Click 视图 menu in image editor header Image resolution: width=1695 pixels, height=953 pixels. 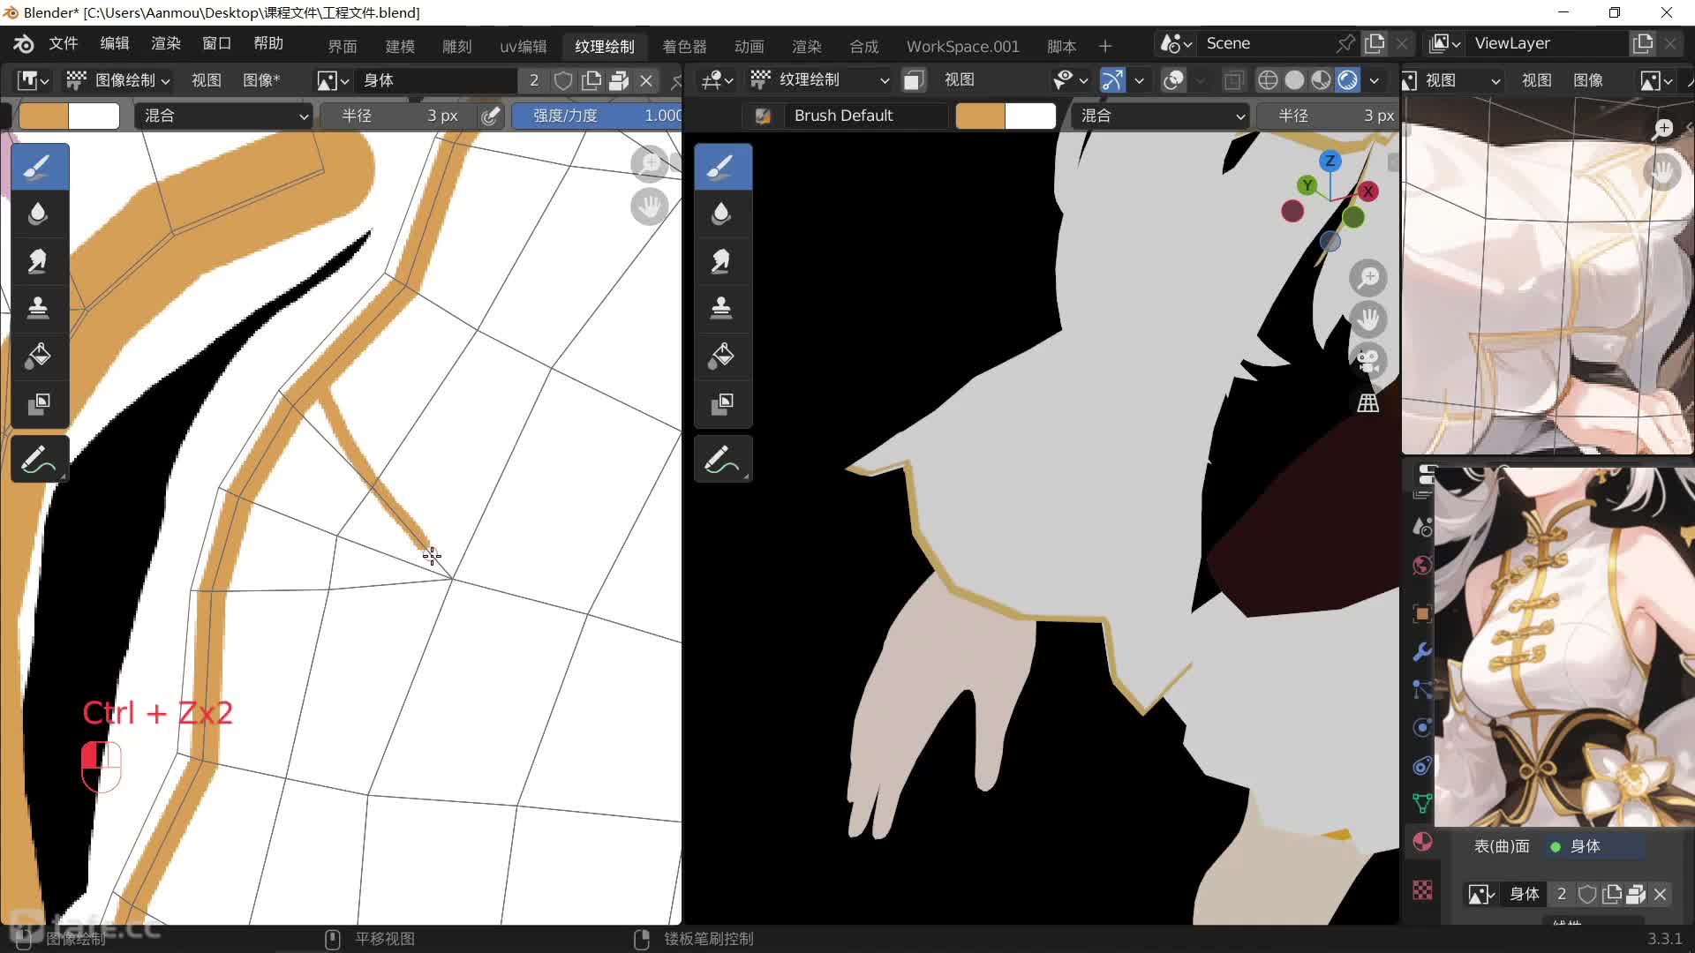[207, 80]
